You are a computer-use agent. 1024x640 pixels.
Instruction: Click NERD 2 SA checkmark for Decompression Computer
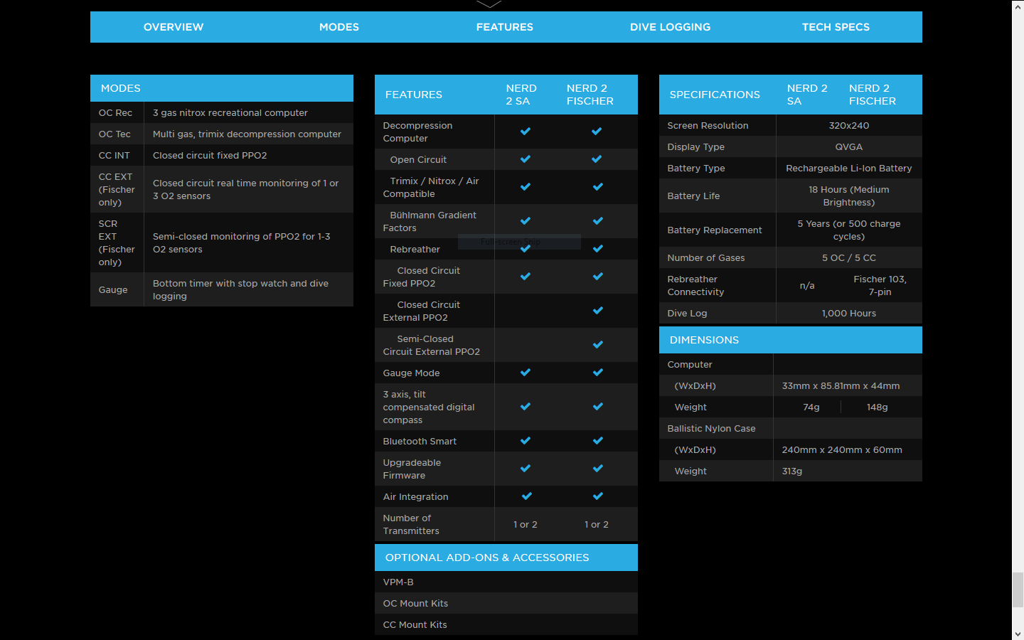click(x=526, y=132)
